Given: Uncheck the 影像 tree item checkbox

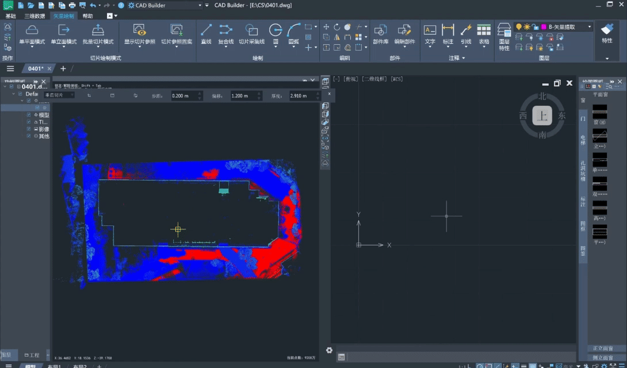Looking at the screenshot, I should pyautogui.click(x=29, y=129).
